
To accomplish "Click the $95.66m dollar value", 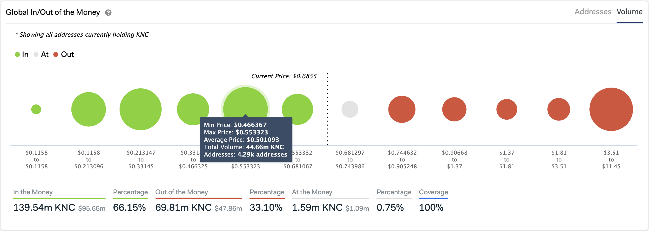I will pos(92,209).
